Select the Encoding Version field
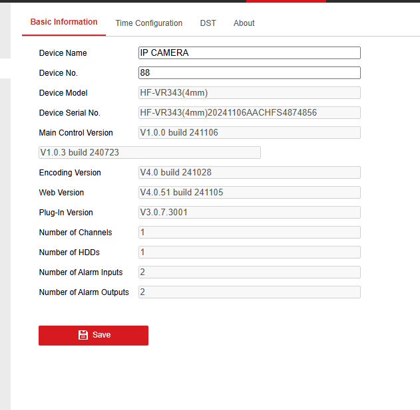Screen dimensions: 420x410 [249, 173]
